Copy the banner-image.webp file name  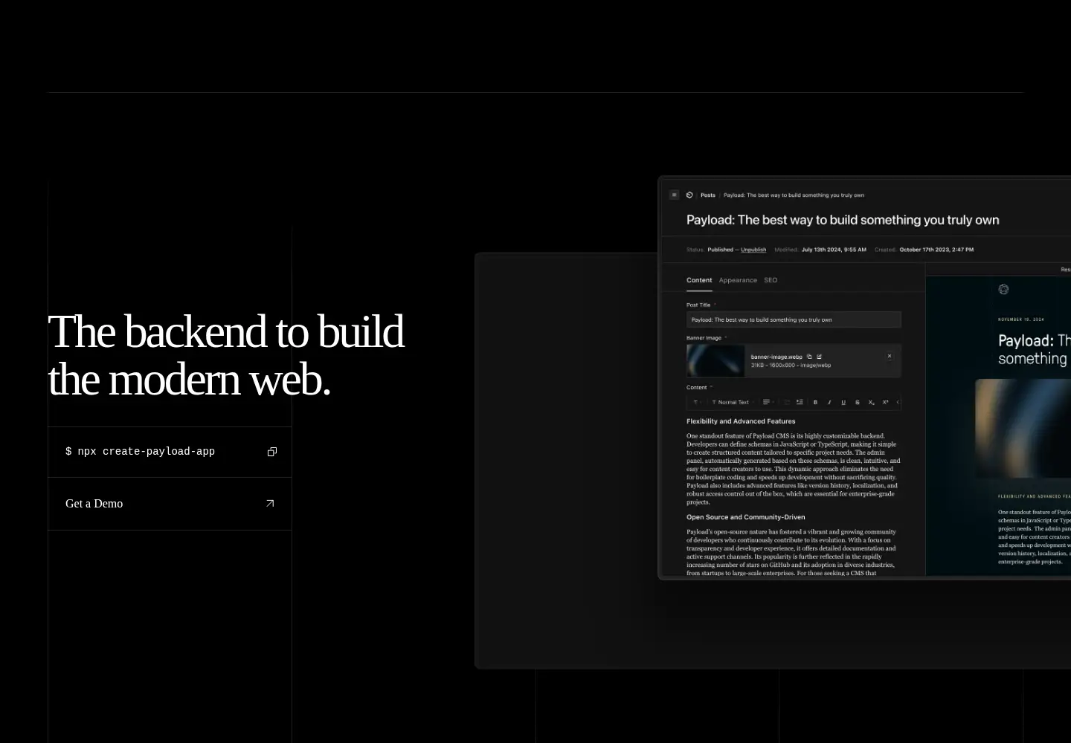(x=809, y=357)
